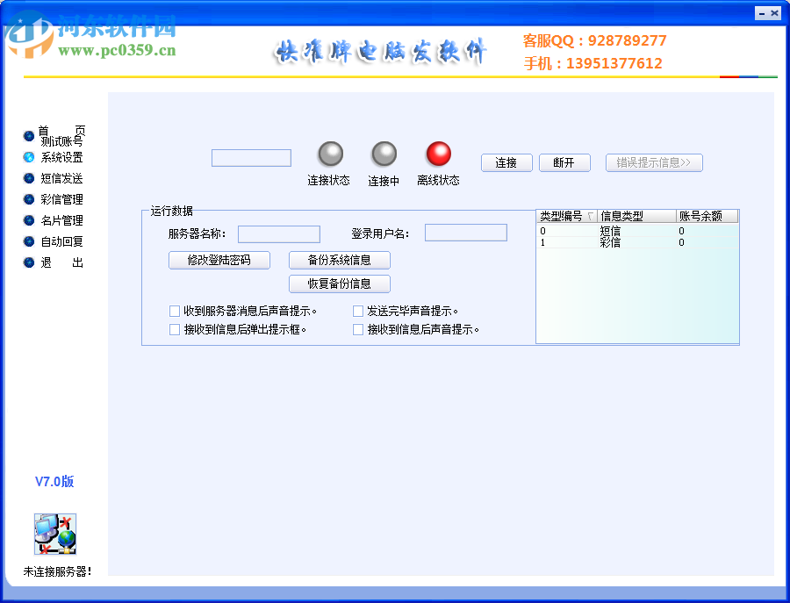
Task: Click 修改登陆密码 button
Action: pyautogui.click(x=219, y=260)
